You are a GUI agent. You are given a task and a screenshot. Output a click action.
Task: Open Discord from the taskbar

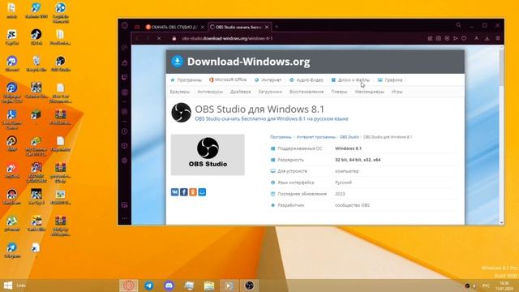pyautogui.click(x=169, y=286)
